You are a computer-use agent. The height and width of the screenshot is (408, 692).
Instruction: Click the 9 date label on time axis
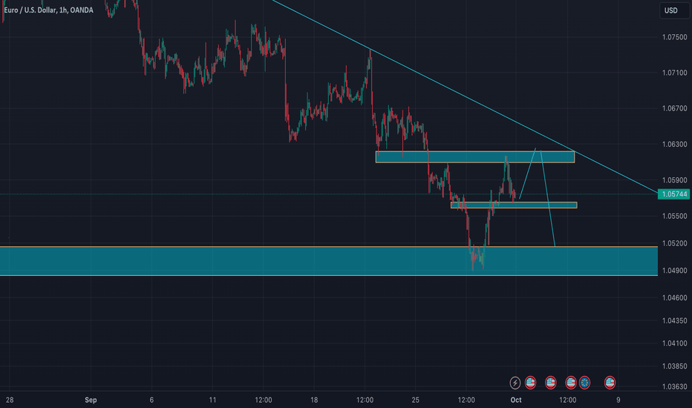click(618, 400)
